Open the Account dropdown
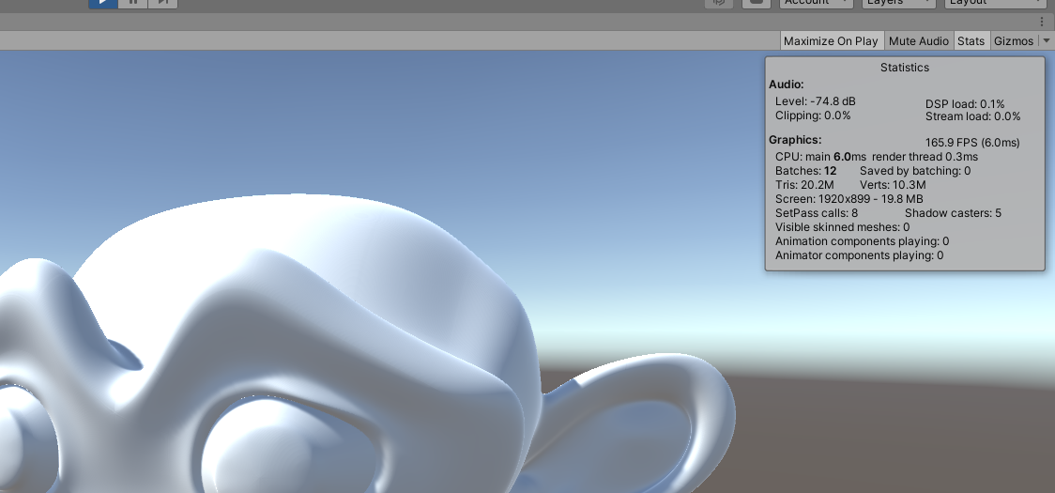1055x493 pixels. coord(817,3)
